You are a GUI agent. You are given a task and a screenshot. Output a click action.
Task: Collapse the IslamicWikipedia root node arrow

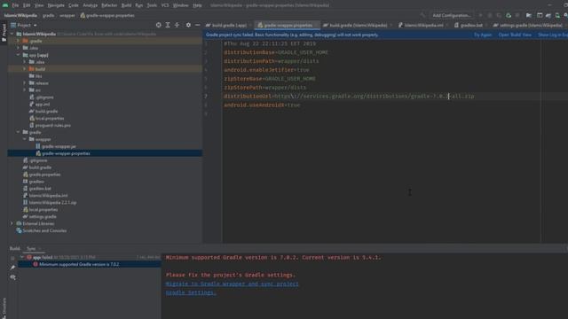click(x=12, y=34)
